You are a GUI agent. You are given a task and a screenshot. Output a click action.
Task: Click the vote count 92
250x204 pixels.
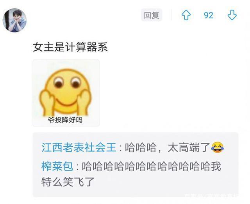tap(209, 15)
